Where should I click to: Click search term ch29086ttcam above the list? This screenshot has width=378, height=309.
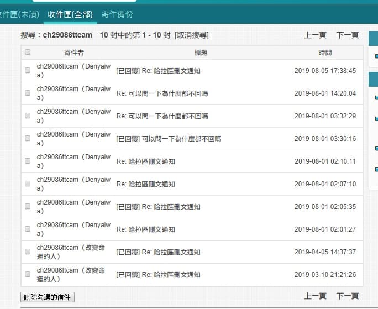pyautogui.click(x=67, y=35)
